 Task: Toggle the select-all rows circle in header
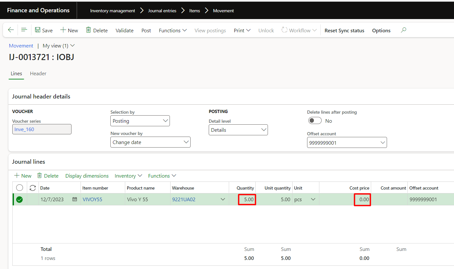click(19, 188)
